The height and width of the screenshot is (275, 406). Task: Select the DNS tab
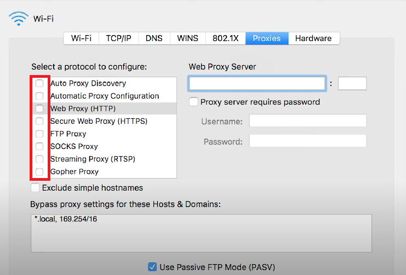click(154, 38)
